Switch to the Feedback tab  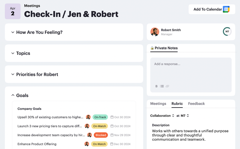click(x=196, y=104)
